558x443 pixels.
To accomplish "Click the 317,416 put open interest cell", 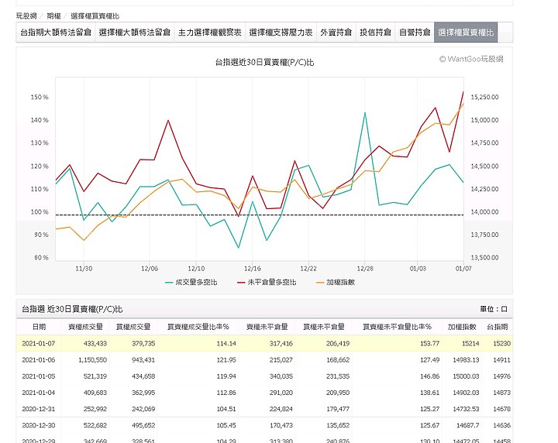I will coord(281,343).
